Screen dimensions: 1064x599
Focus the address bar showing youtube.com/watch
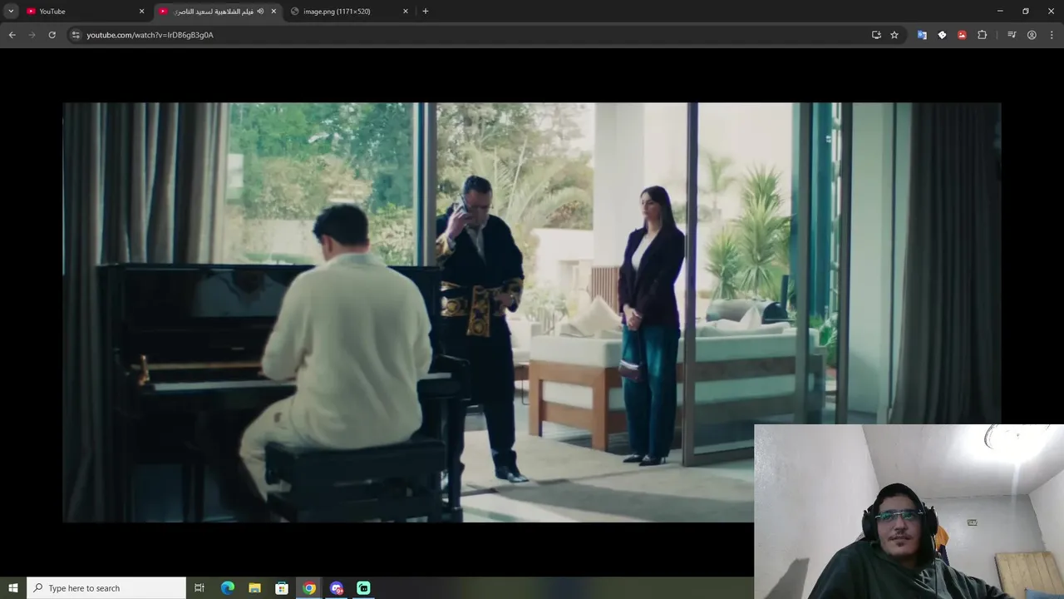coord(474,35)
